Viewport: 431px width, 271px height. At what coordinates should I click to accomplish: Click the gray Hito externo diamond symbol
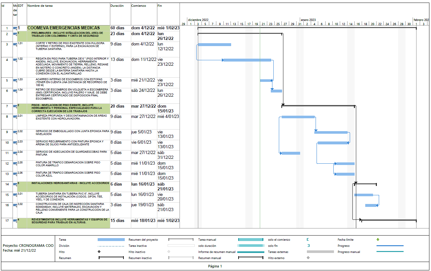click(x=308, y=258)
